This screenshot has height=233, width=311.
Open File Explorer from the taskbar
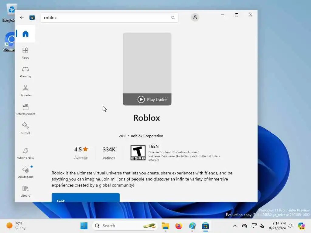(x=165, y=226)
